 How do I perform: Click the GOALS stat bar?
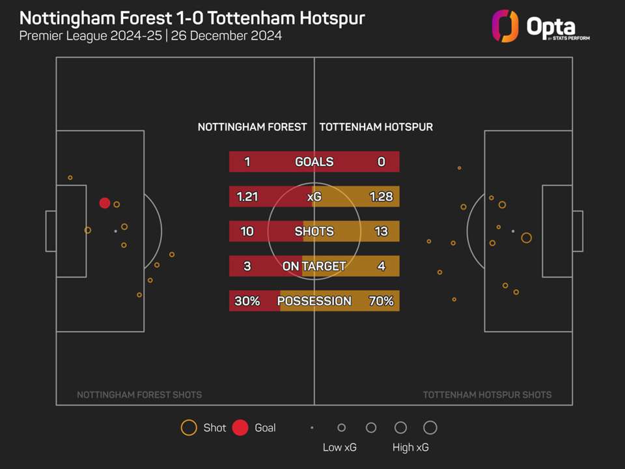(314, 162)
